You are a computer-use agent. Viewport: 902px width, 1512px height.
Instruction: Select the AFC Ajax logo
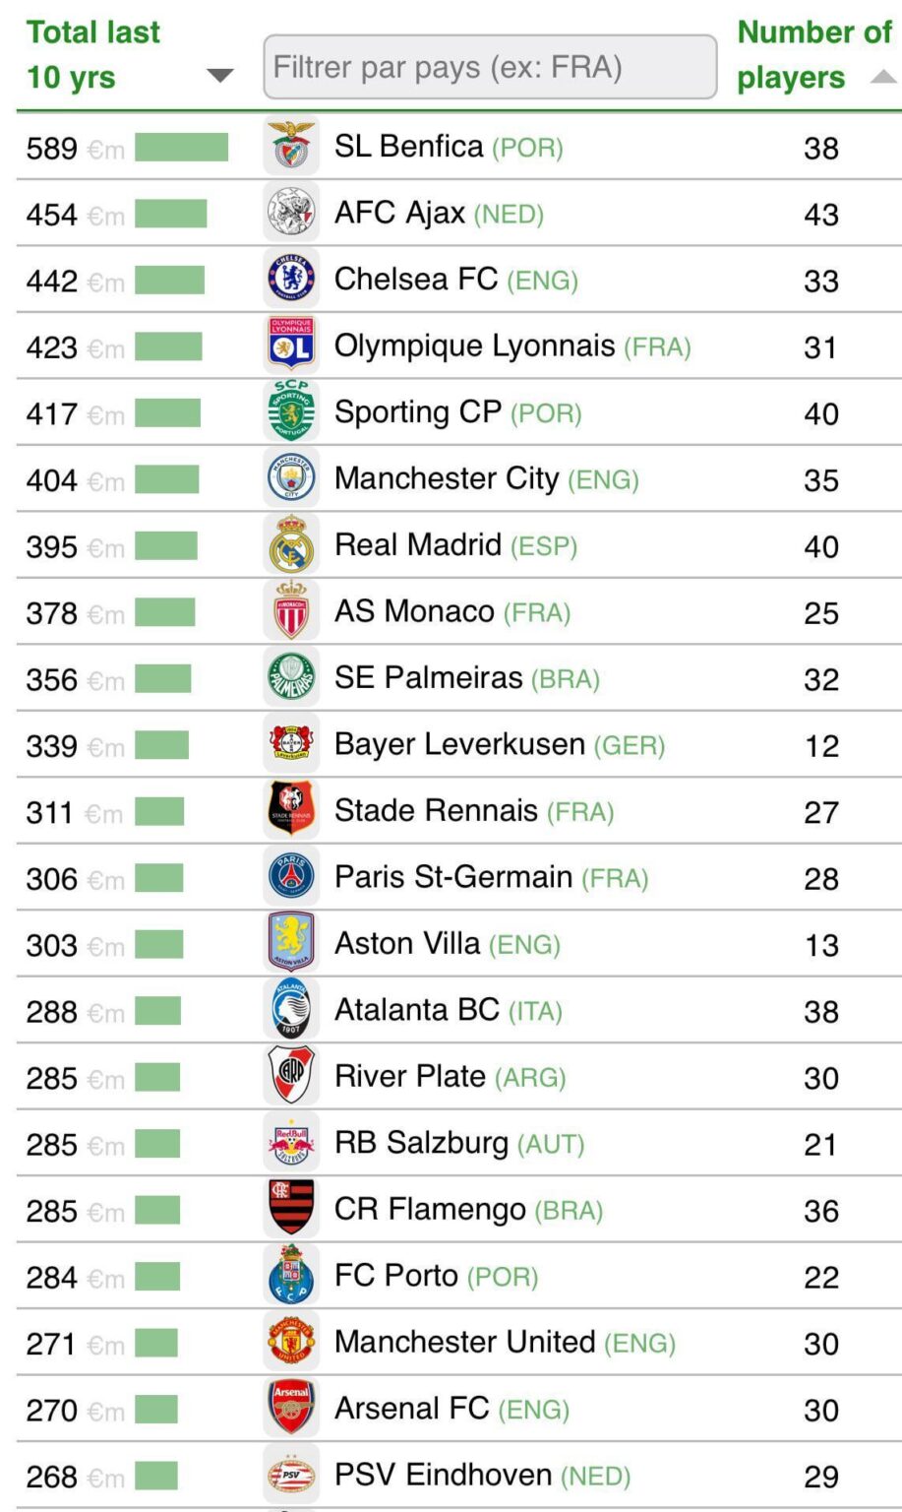click(290, 212)
